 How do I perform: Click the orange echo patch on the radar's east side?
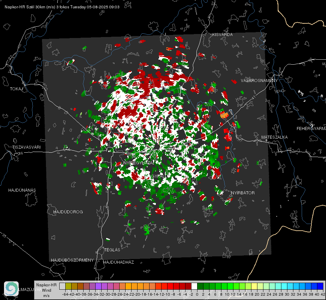(224, 115)
